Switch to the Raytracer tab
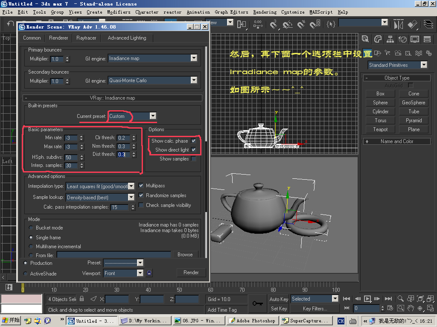Screen dimensions: 437x327 (x=86, y=38)
